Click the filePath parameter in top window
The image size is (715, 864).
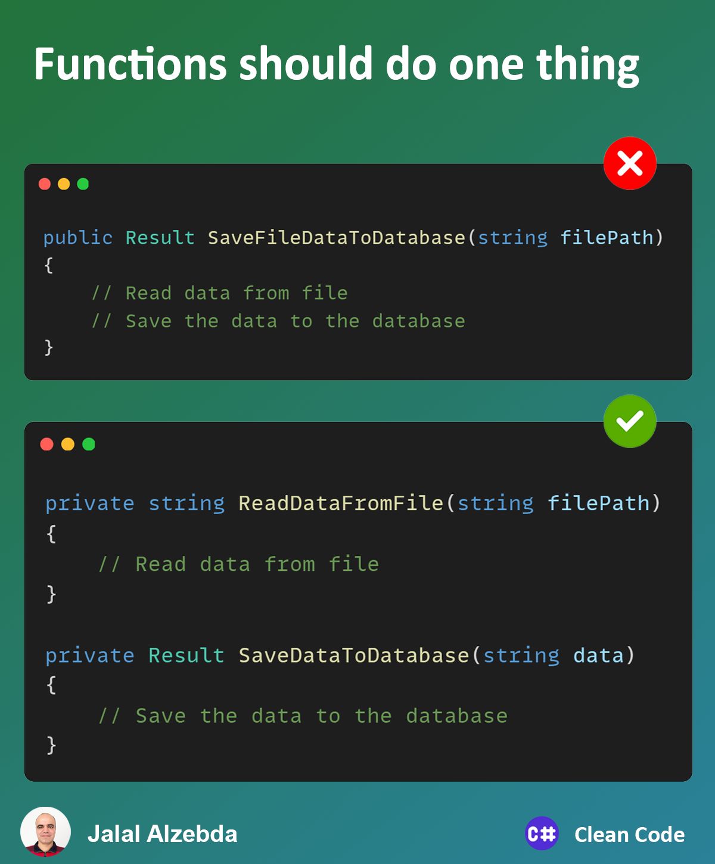(x=607, y=238)
